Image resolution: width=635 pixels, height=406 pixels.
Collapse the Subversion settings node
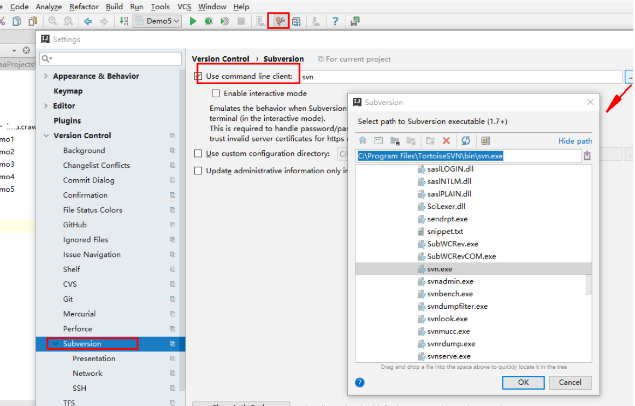56,344
